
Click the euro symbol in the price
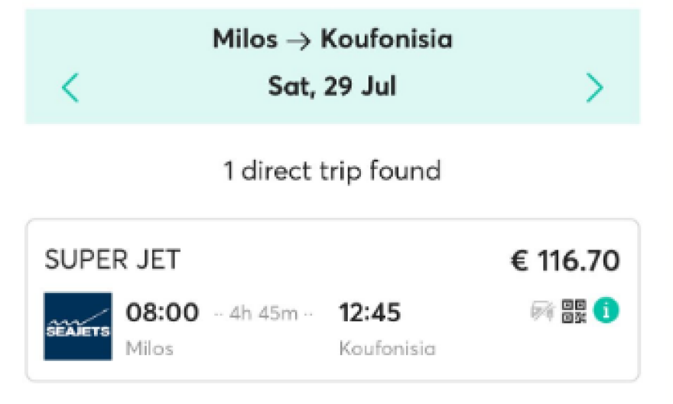[x=520, y=262]
